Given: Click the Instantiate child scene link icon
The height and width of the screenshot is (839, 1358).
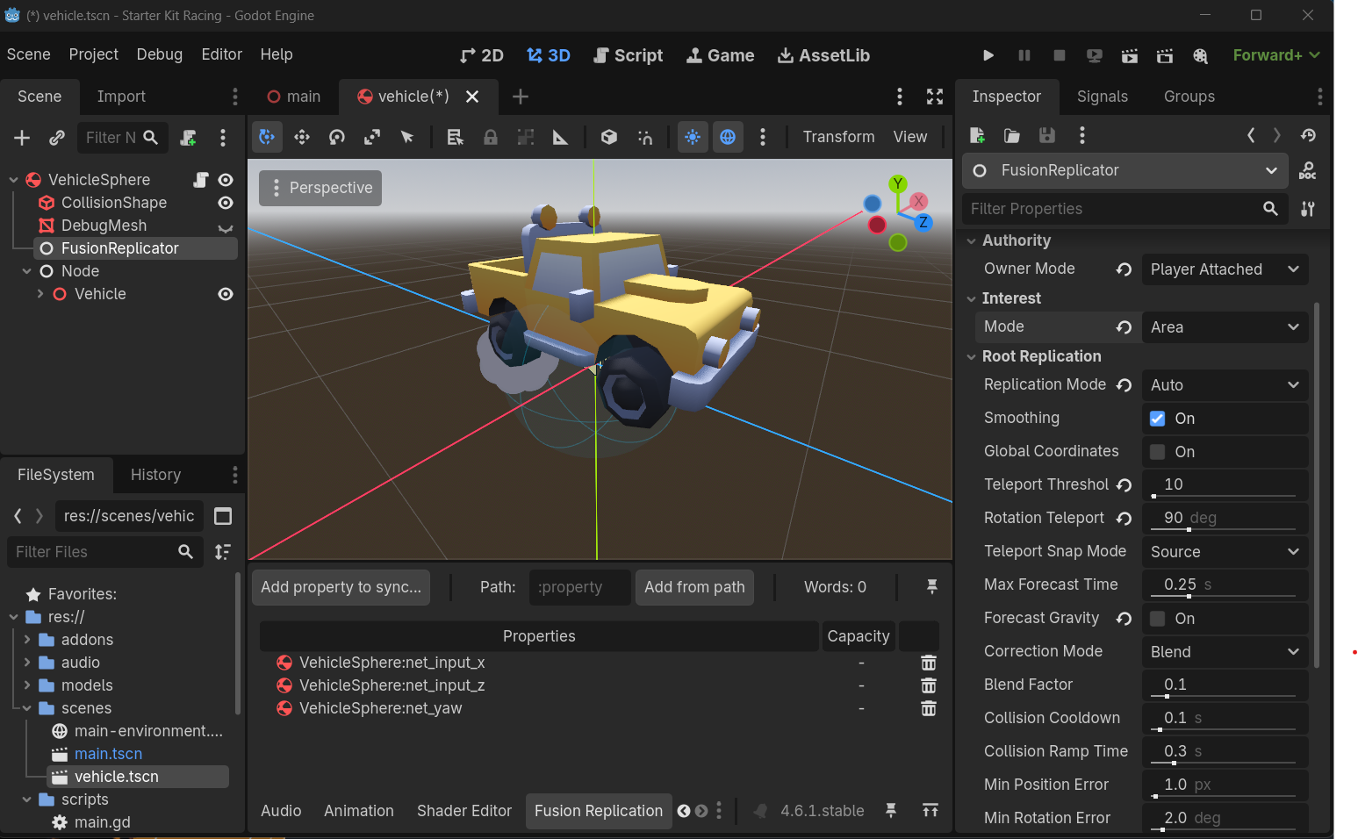Looking at the screenshot, I should pyautogui.click(x=57, y=138).
